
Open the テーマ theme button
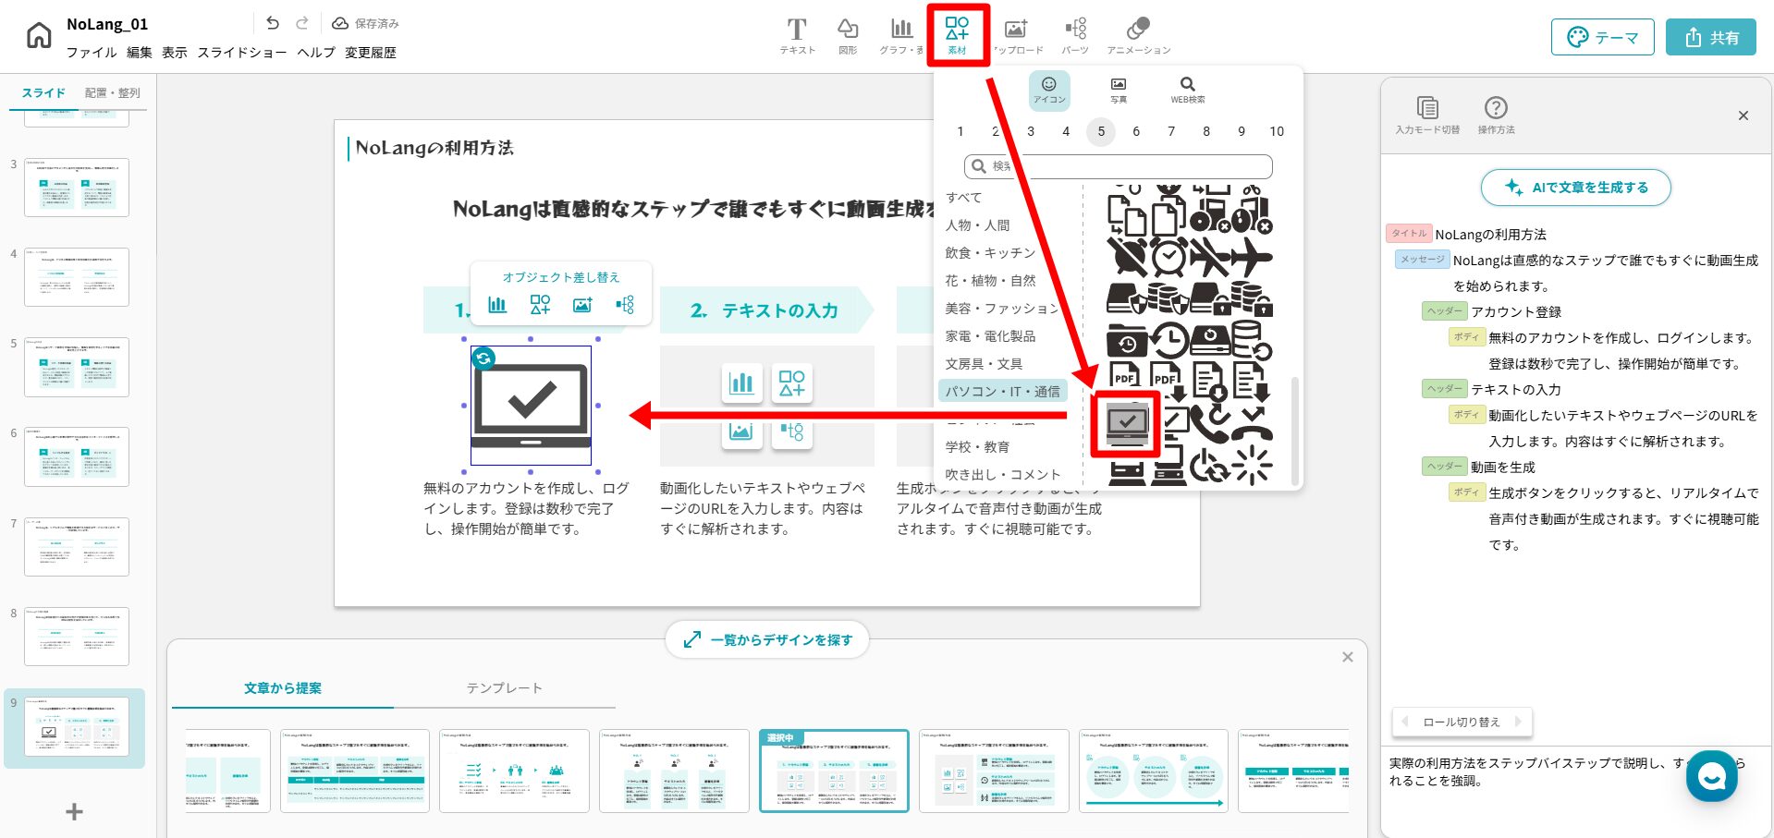coord(1602,37)
